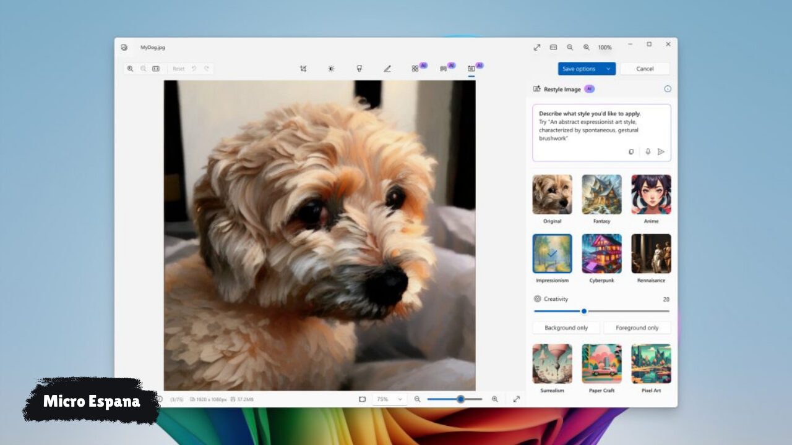Click the paste icon in the prompt box

[631, 151]
